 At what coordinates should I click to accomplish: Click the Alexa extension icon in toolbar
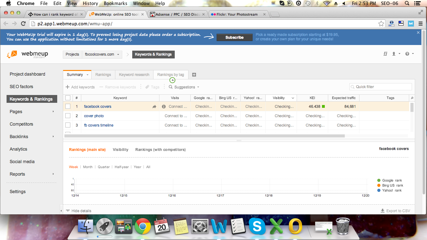coord(392,24)
